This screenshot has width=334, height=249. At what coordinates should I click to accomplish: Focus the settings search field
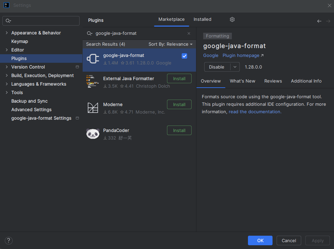[x=41, y=21]
